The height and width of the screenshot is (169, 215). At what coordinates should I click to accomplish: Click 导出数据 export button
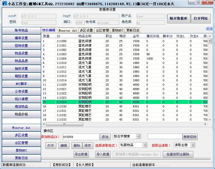click(x=81, y=154)
